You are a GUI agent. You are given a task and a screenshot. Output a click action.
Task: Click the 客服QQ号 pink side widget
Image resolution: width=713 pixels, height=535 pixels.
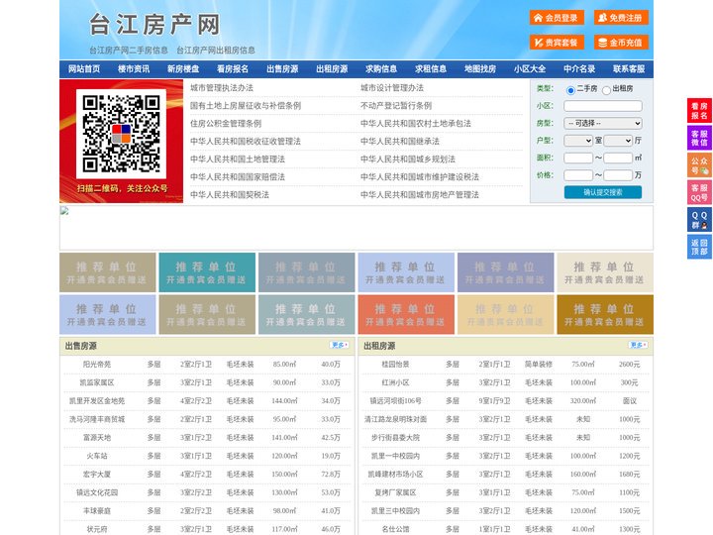(699, 192)
